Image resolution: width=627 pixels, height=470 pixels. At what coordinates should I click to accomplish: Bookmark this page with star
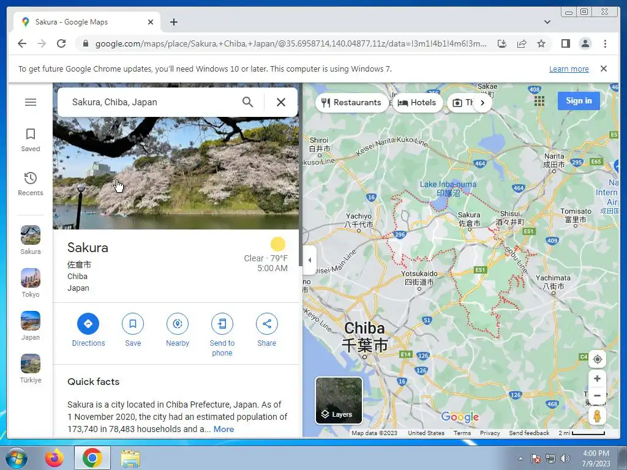(541, 43)
